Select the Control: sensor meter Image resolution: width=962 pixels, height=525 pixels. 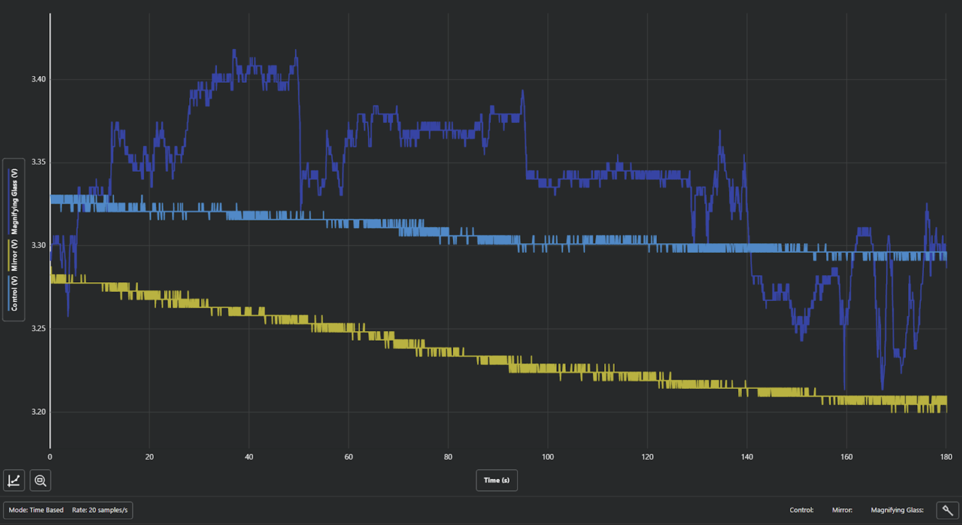[x=802, y=510]
